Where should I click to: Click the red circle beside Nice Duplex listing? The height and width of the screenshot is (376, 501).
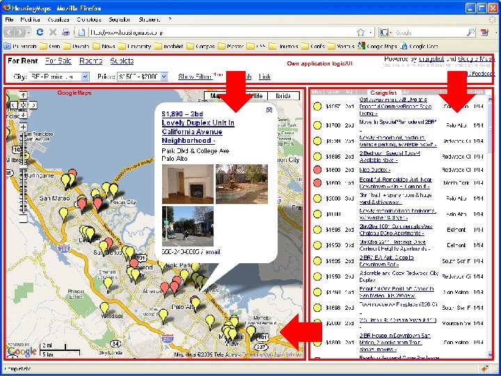tap(317, 170)
